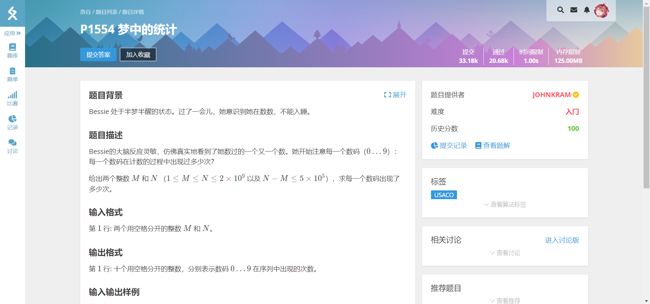Expand 查看算法标签 section
Image resolution: width=650 pixels, height=304 pixels.
pos(505,205)
